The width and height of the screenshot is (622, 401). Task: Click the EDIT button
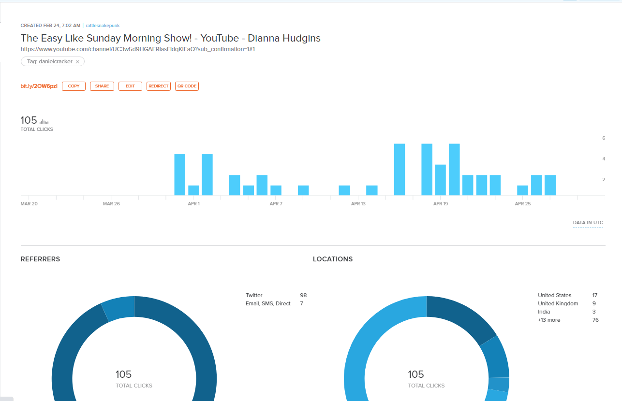pos(130,86)
